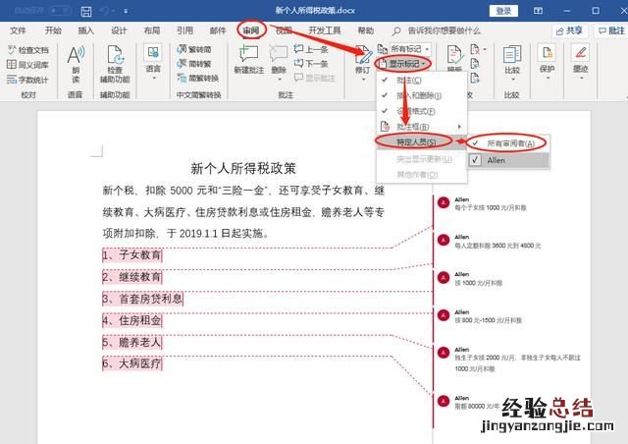Click the highlighted text 1、子女教育
The height and width of the screenshot is (444, 628).
tap(132, 255)
